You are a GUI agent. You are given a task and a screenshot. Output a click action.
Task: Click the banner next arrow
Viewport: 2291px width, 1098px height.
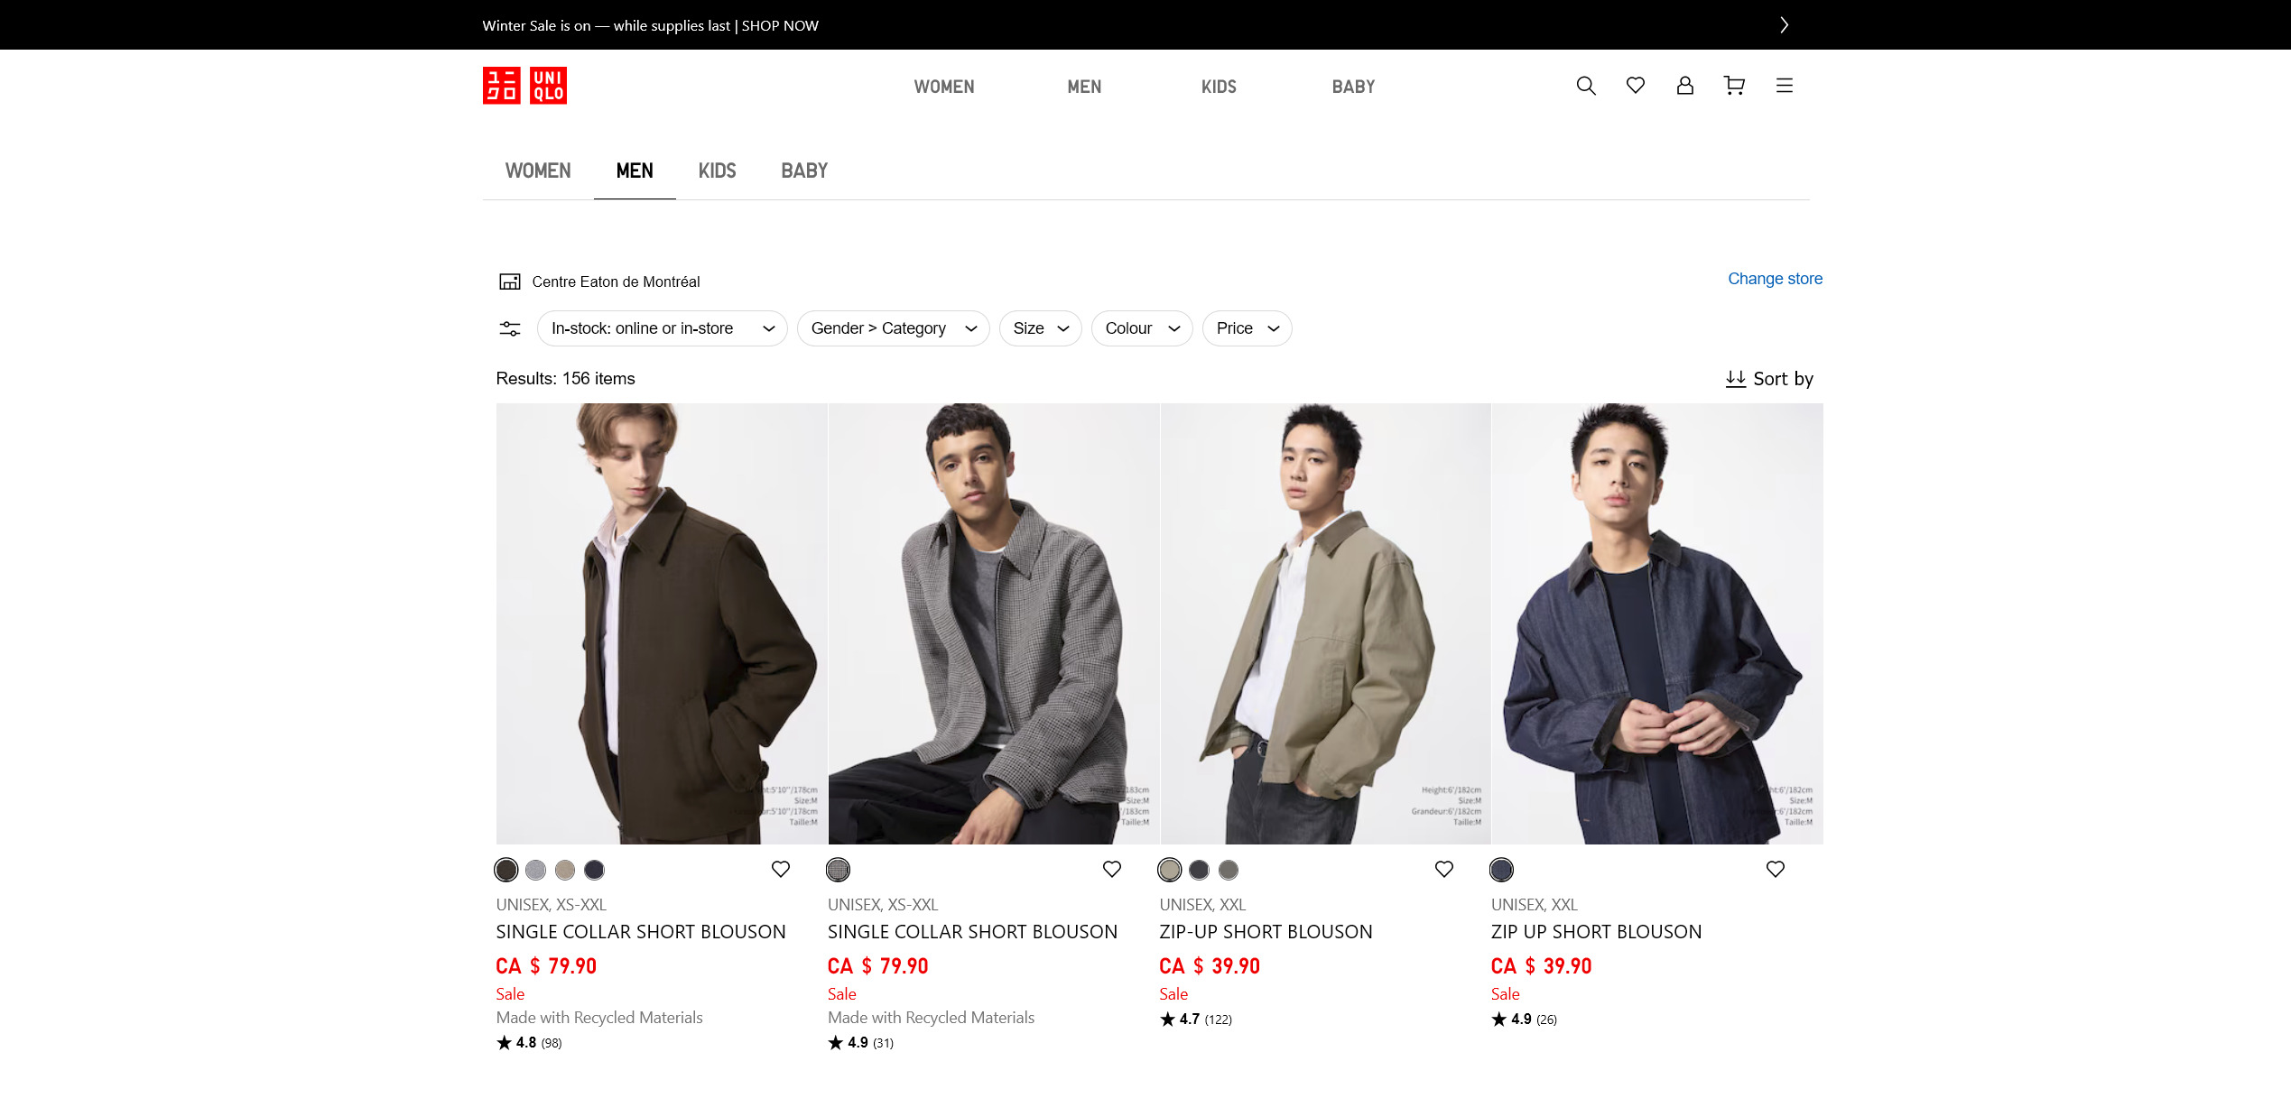pos(1784,25)
